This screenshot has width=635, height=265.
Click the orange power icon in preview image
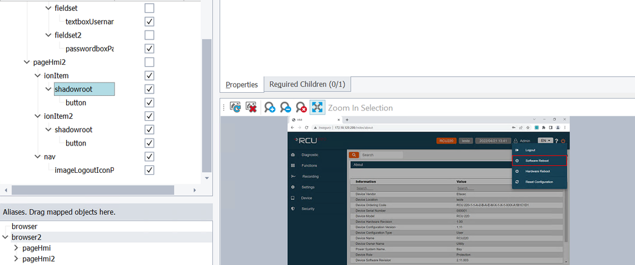[563, 141]
